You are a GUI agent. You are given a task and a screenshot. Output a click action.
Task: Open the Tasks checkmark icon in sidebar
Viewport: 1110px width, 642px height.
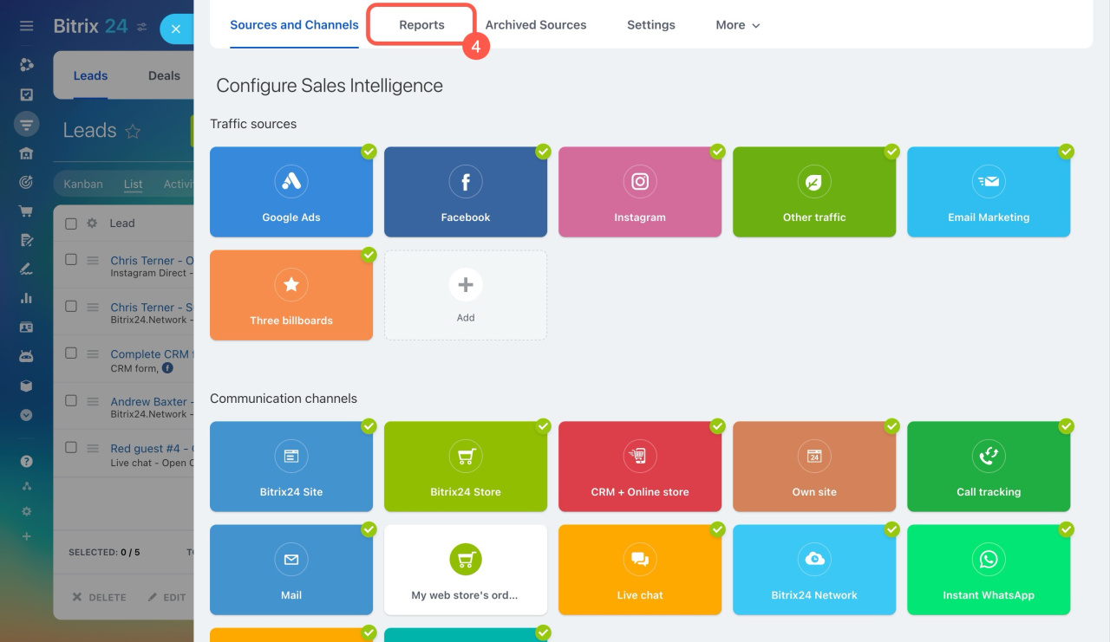coord(27,94)
